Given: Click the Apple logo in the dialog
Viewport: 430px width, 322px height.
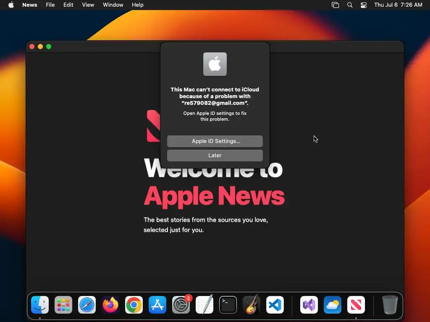Looking at the screenshot, I should coord(215,64).
